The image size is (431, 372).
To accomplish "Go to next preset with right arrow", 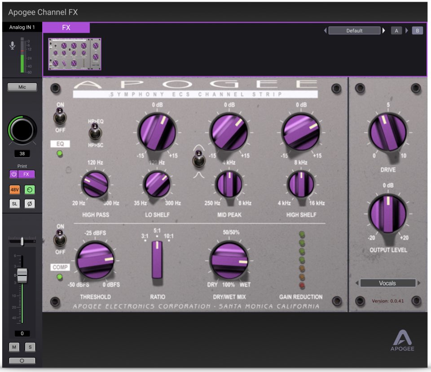I will click(384, 31).
